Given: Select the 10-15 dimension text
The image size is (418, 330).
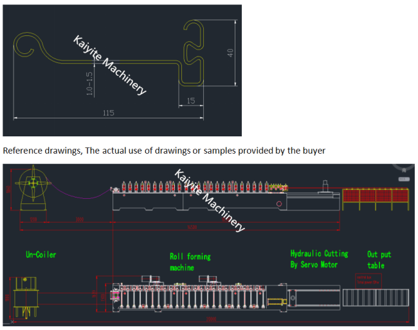Looking at the screenshot, I should [89, 83].
